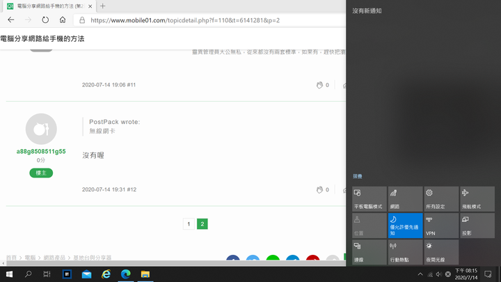Close the 電腦分享網路給手機的方法 tab

[90, 6]
